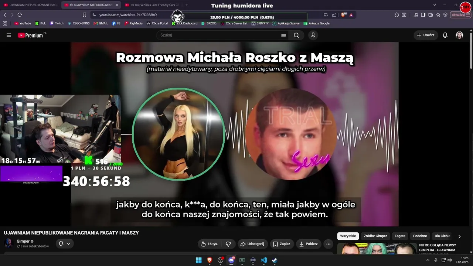The width and height of the screenshot is (473, 266).
Task: Open the NITRO OGLĄDA NEWSY recommended video thumbnail
Action: point(377,248)
